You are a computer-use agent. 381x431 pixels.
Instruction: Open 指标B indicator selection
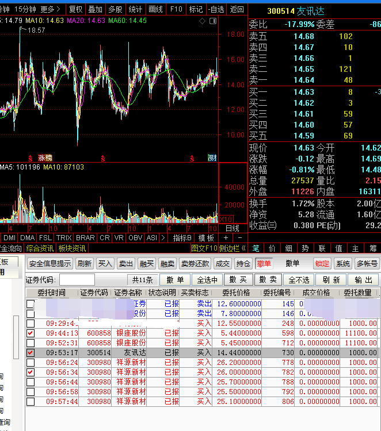click(x=182, y=238)
